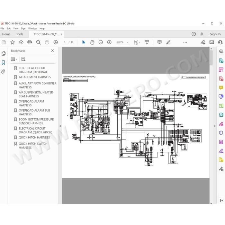Image resolution: width=225 pixels, height=225 pixels.
Task: Go to previous page arrow
Action: [47, 42]
